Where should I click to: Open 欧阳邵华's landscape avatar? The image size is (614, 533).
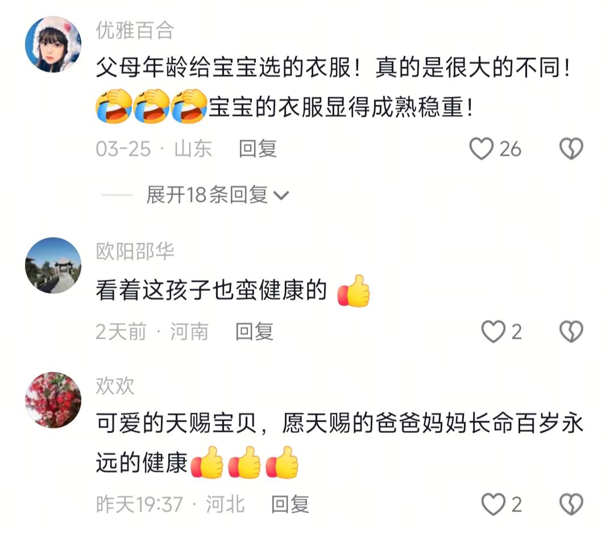(53, 265)
